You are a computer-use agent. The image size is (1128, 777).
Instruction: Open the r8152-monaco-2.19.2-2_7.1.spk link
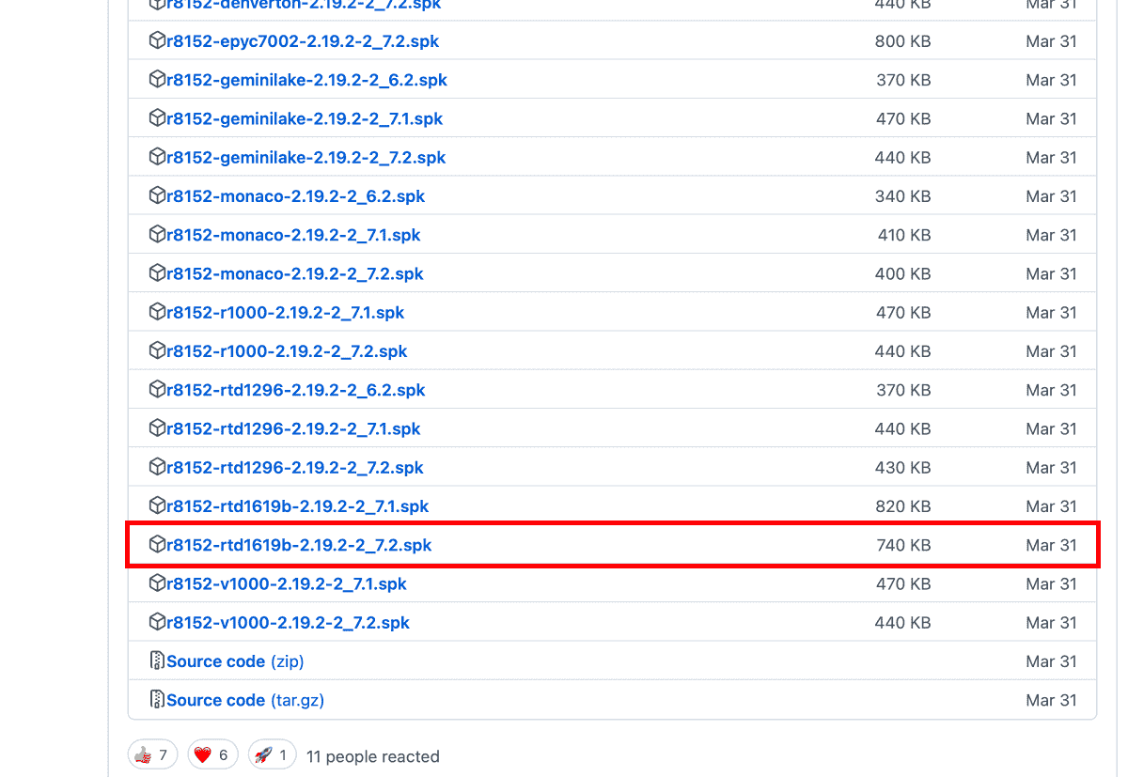(x=293, y=235)
